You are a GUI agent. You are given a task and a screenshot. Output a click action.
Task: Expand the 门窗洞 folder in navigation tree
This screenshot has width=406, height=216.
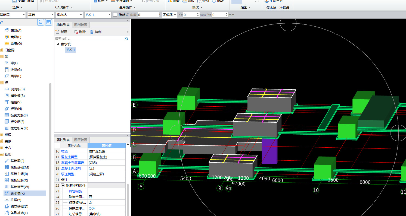(x=2, y=50)
